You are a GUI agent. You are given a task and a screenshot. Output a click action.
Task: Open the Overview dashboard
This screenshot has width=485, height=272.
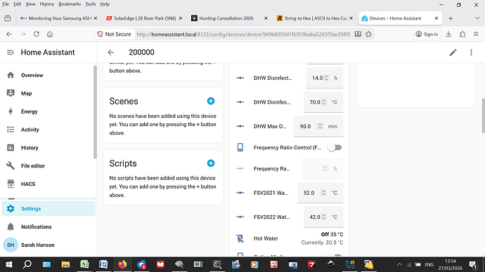(x=48, y=75)
